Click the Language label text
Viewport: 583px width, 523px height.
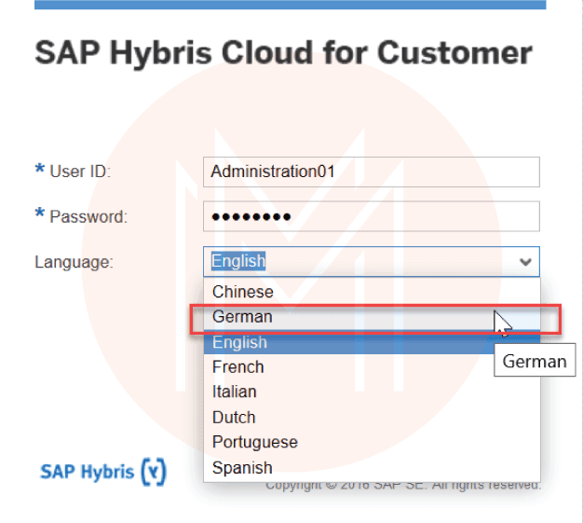(x=74, y=263)
